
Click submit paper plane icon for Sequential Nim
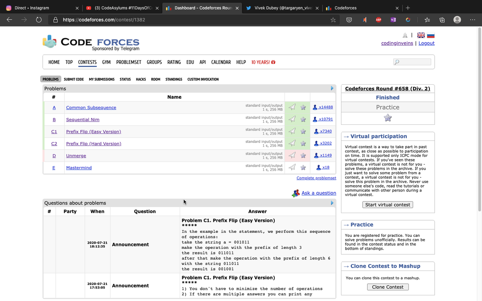(292, 119)
